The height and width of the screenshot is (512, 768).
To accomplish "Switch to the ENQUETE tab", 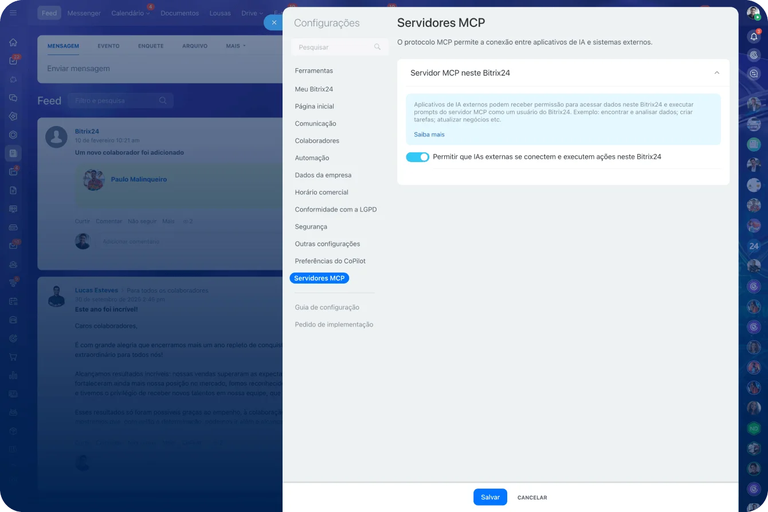I will pyautogui.click(x=151, y=46).
